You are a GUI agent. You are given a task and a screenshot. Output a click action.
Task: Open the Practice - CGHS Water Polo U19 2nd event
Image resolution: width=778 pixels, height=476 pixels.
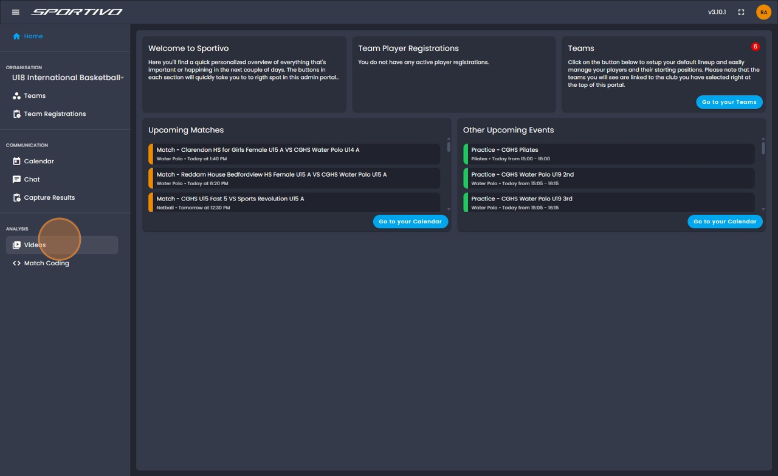coord(609,178)
